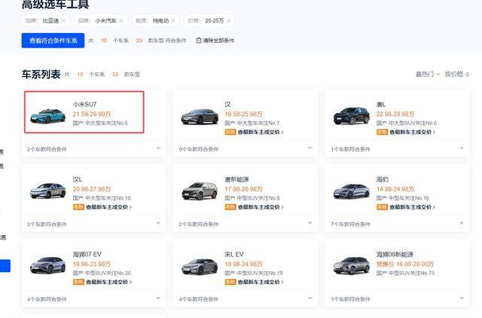Click the 海狮07 EV series title
Viewport: 482px width, 318px height.
pos(87,255)
